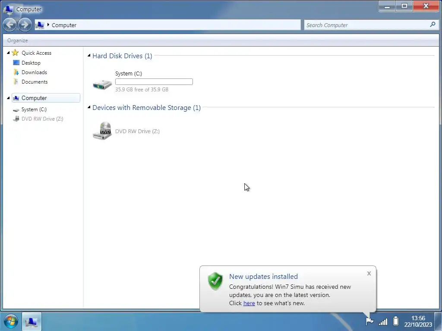Click Devices with Removable Storage (1) heading
Image resolution: width=442 pixels, height=331 pixels.
(x=147, y=107)
